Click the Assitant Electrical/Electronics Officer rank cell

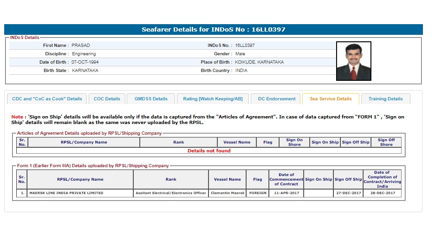coord(171,193)
